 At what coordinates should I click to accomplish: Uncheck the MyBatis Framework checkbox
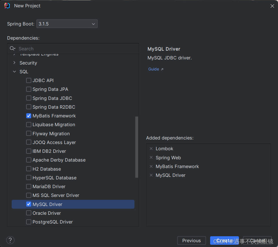coord(29,116)
